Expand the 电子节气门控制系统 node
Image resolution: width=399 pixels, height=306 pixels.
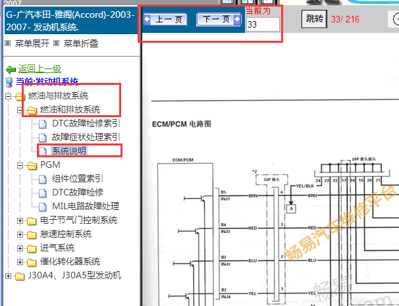tap(20, 220)
